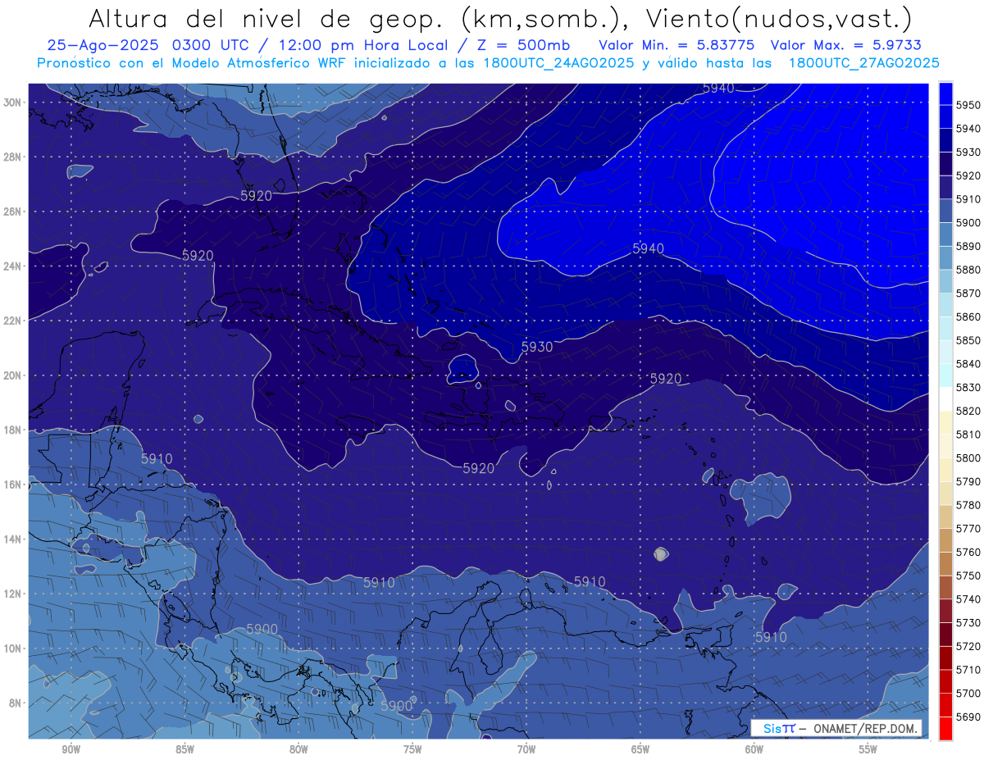Click the '60W' longitude axis label
984x760 pixels.
point(754,749)
